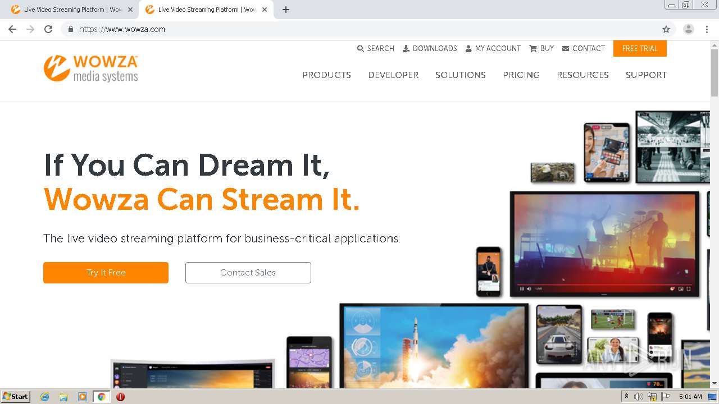Click the pause icon on concert video
Image resolution: width=719 pixels, height=404 pixels.
point(522,289)
